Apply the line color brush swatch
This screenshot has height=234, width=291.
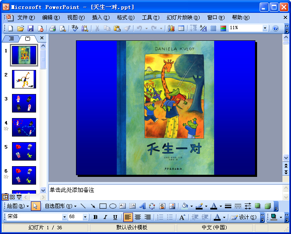tap(200, 206)
